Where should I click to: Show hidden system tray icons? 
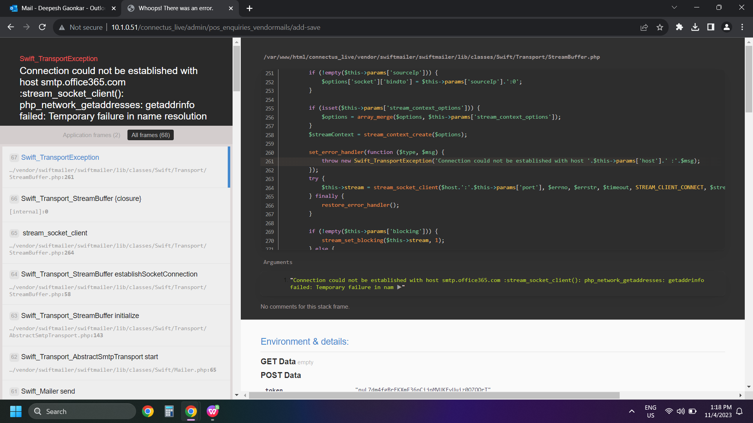tap(631, 411)
